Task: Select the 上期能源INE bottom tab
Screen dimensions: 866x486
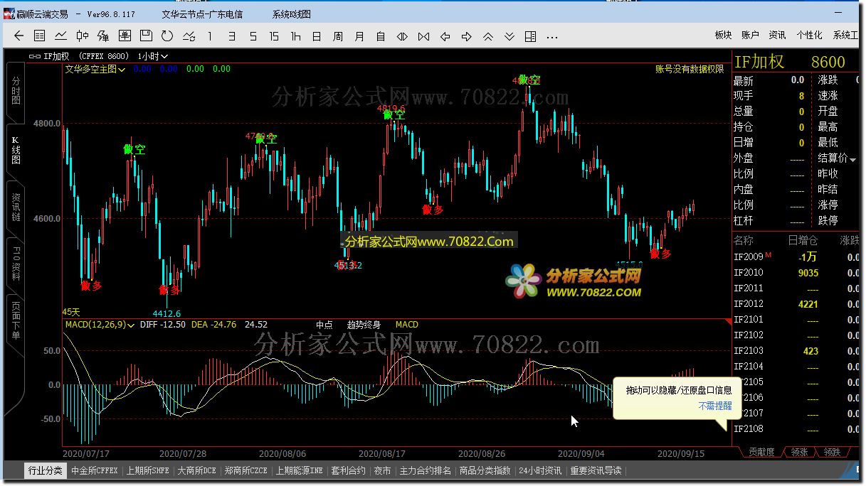Action: pos(300,470)
